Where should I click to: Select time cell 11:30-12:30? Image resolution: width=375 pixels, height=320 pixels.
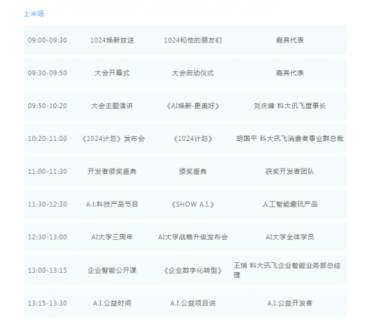pos(47,205)
